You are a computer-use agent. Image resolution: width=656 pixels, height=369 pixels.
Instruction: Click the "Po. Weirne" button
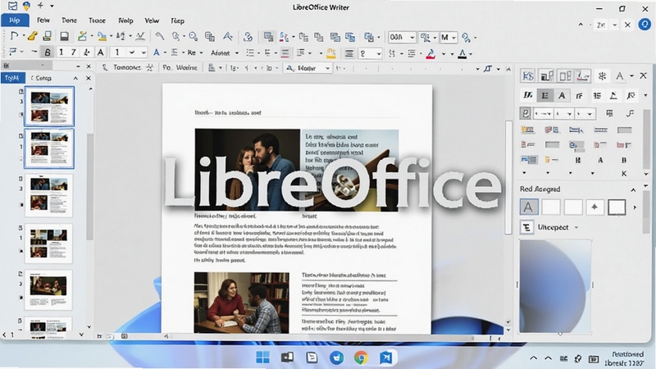click(180, 67)
